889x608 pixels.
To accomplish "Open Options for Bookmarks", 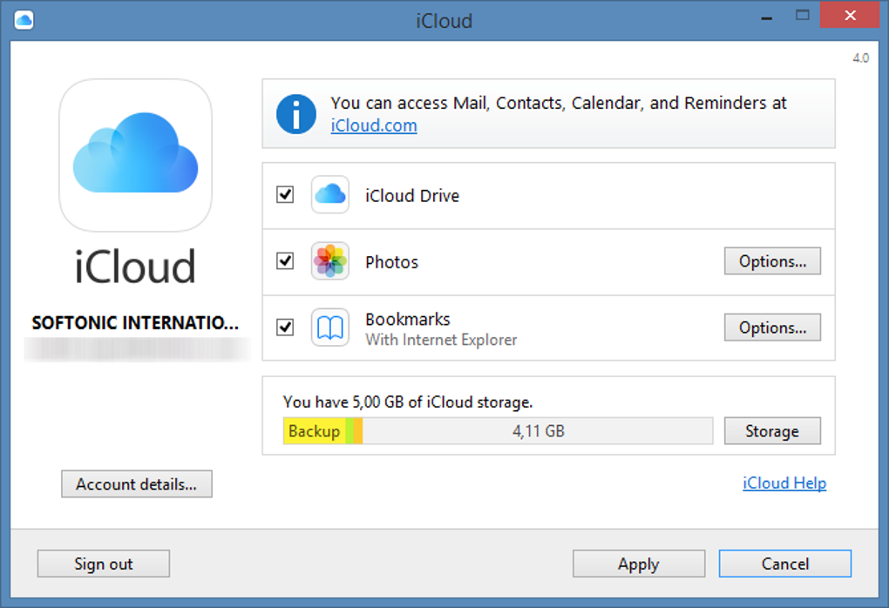I will point(772,328).
